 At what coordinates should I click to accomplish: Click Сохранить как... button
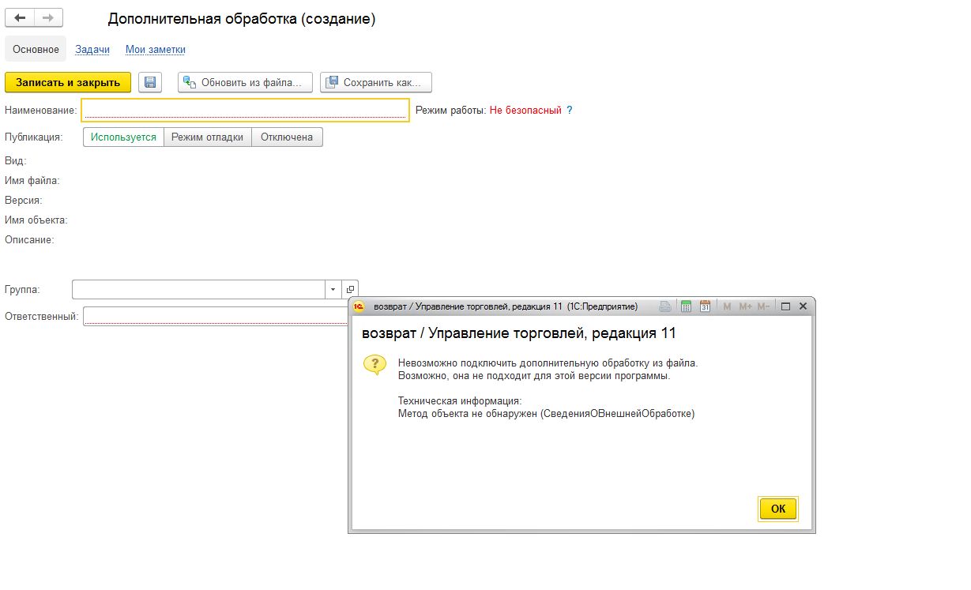tap(376, 82)
